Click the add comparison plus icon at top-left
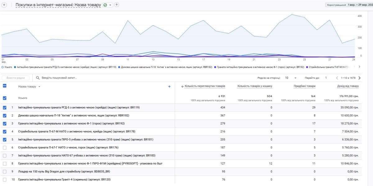The image size is (373, 186). pos(4,5)
